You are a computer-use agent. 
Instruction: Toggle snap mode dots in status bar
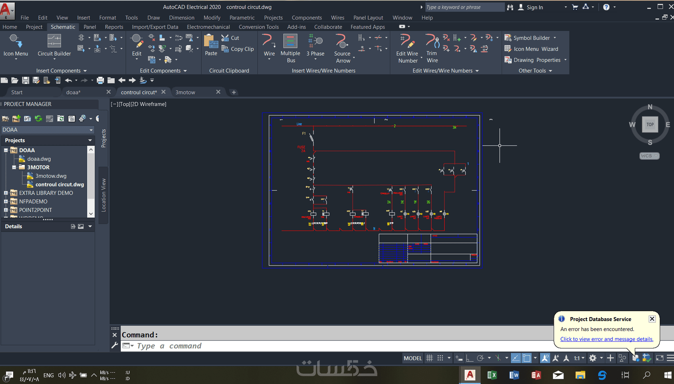440,358
